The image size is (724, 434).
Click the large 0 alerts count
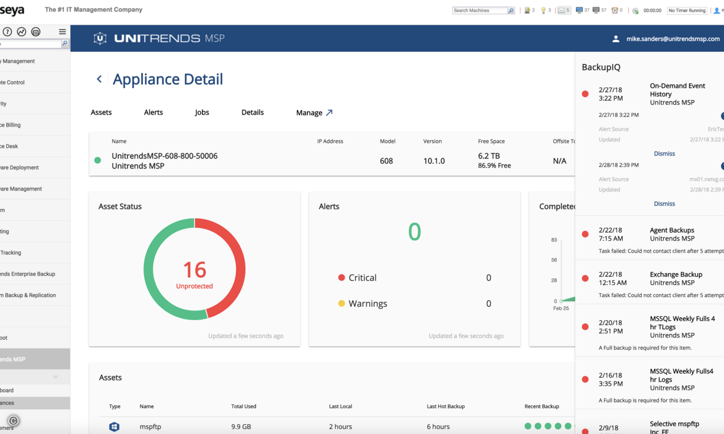coord(414,232)
